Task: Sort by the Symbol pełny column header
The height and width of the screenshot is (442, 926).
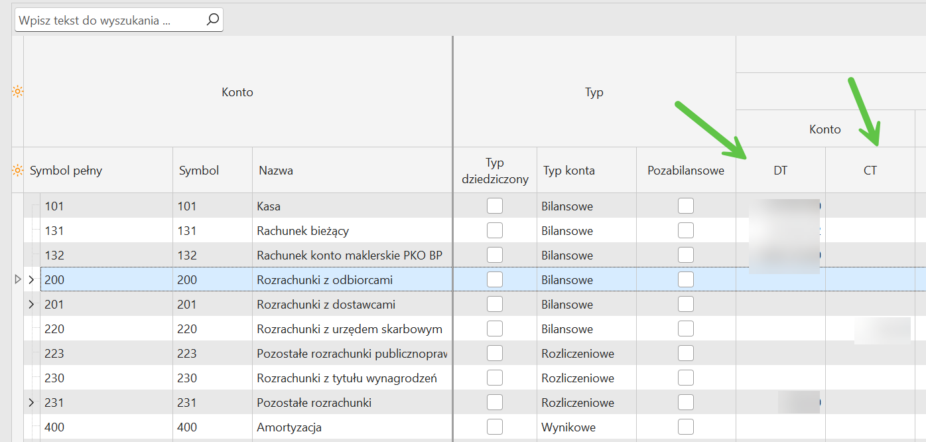Action: point(66,171)
